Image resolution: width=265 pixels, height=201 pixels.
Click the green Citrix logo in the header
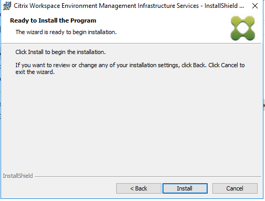tap(243, 28)
